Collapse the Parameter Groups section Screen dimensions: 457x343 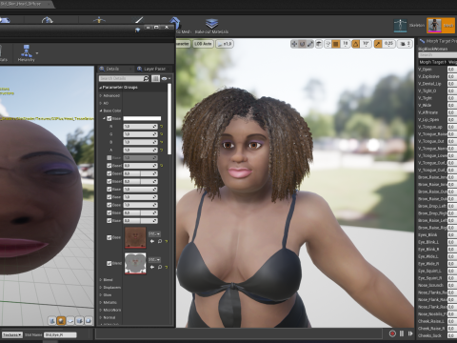click(x=101, y=87)
